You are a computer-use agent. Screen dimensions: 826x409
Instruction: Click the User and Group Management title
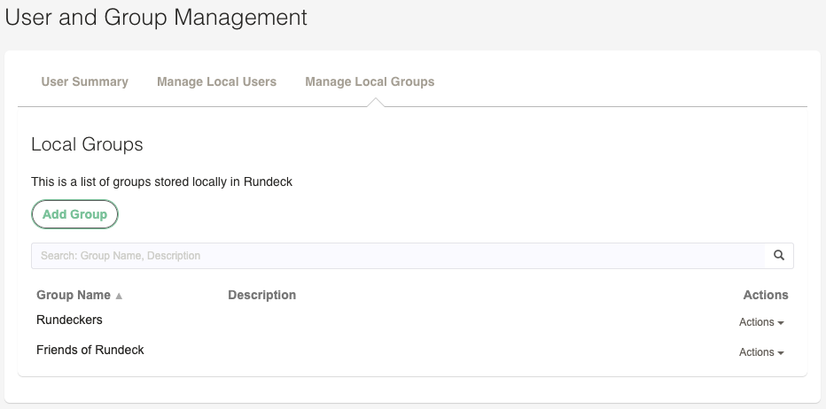pyautogui.click(x=156, y=17)
